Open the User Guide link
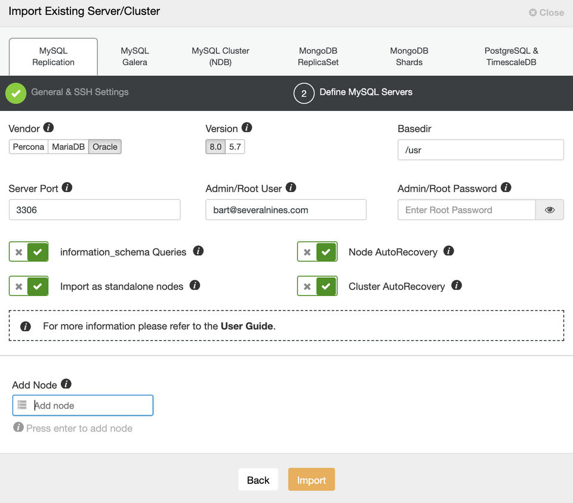 click(x=247, y=326)
